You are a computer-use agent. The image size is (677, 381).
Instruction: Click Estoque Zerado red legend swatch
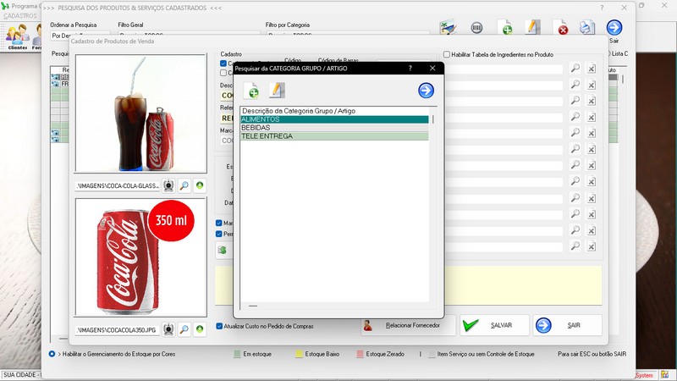pyautogui.click(x=361, y=354)
